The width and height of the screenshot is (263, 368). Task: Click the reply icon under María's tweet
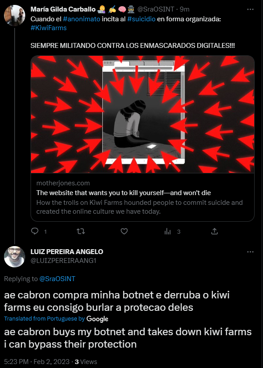pos(35,231)
